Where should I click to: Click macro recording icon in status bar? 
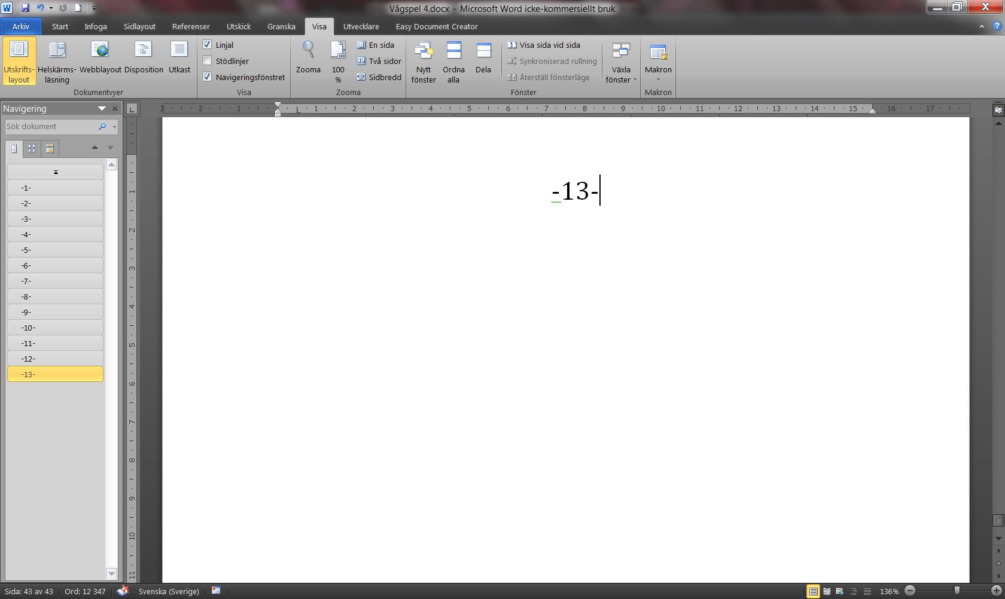point(216,591)
